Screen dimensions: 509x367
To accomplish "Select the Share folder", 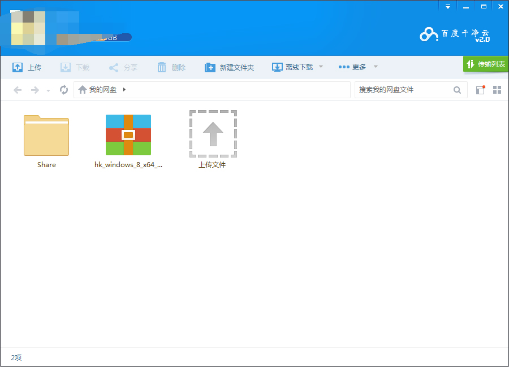I will tap(46, 136).
